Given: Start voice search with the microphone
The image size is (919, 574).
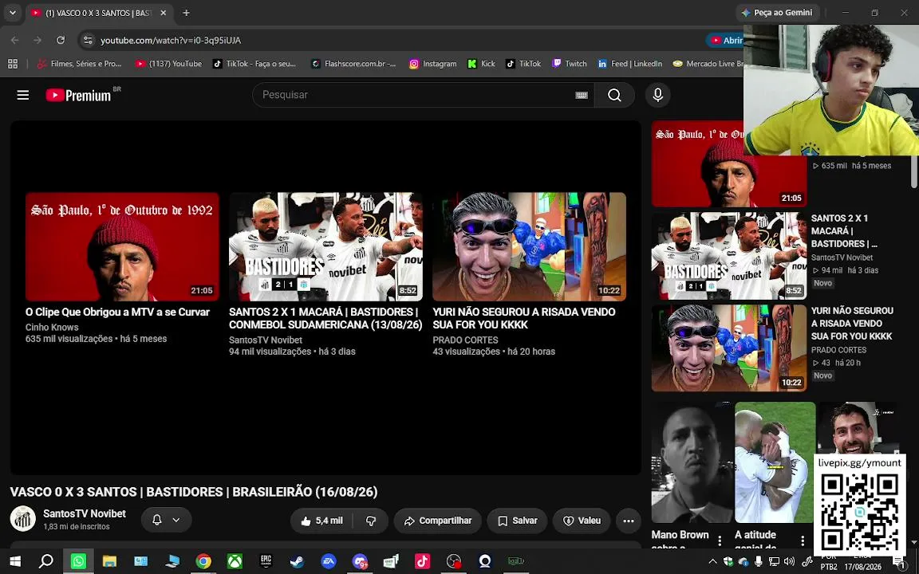Looking at the screenshot, I should [x=657, y=95].
